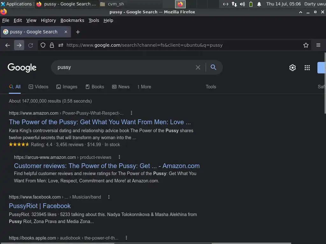Click https://books.apple.com breadcrumb text
The image size is (326, 244).
point(32,238)
